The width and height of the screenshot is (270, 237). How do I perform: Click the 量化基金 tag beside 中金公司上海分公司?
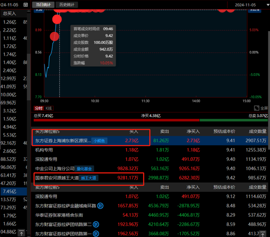click(85, 169)
